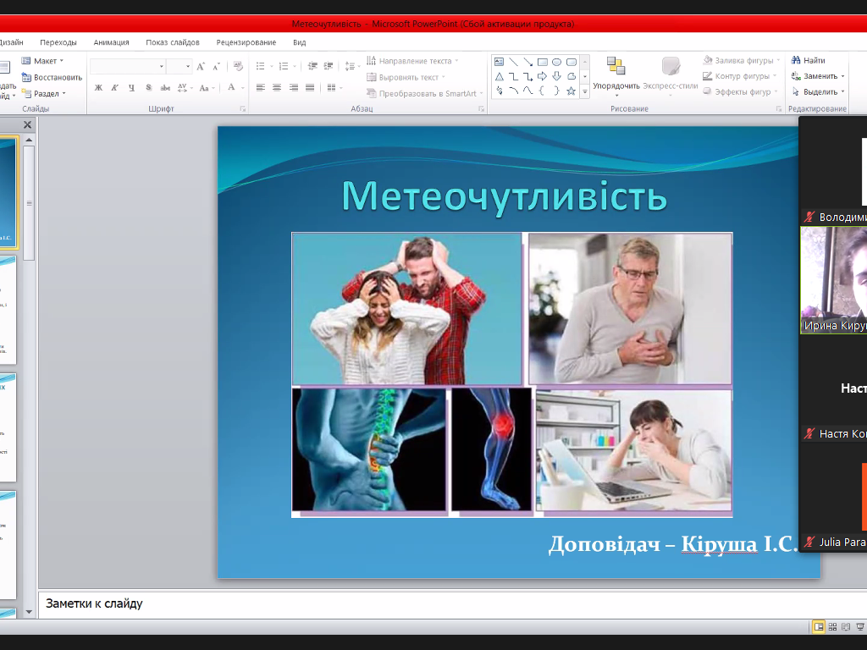The height and width of the screenshot is (650, 867).
Task: Open numbering list dropdown arrow
Action: (x=295, y=67)
